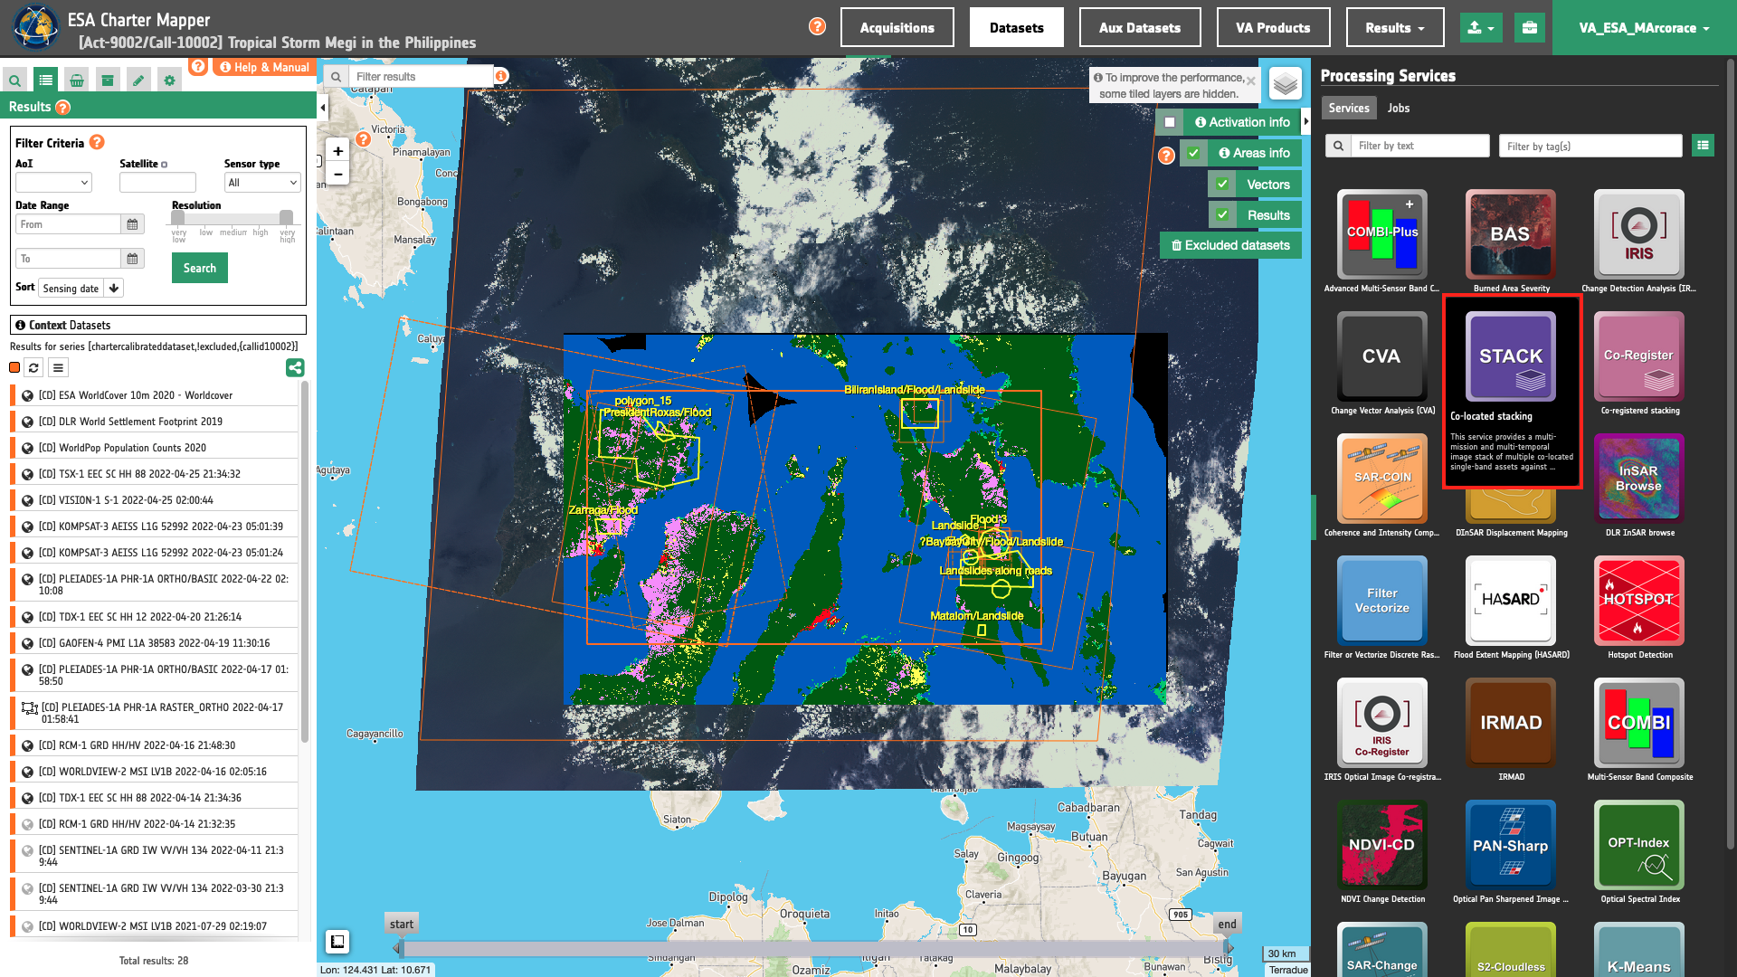Image resolution: width=1737 pixels, height=977 pixels.
Task: Select the SAR-COIN coherence service
Action: pos(1381,479)
